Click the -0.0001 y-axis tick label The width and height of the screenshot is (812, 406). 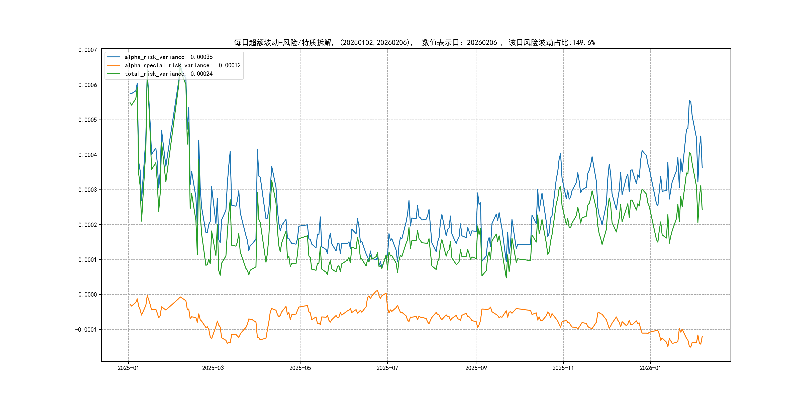click(86, 330)
